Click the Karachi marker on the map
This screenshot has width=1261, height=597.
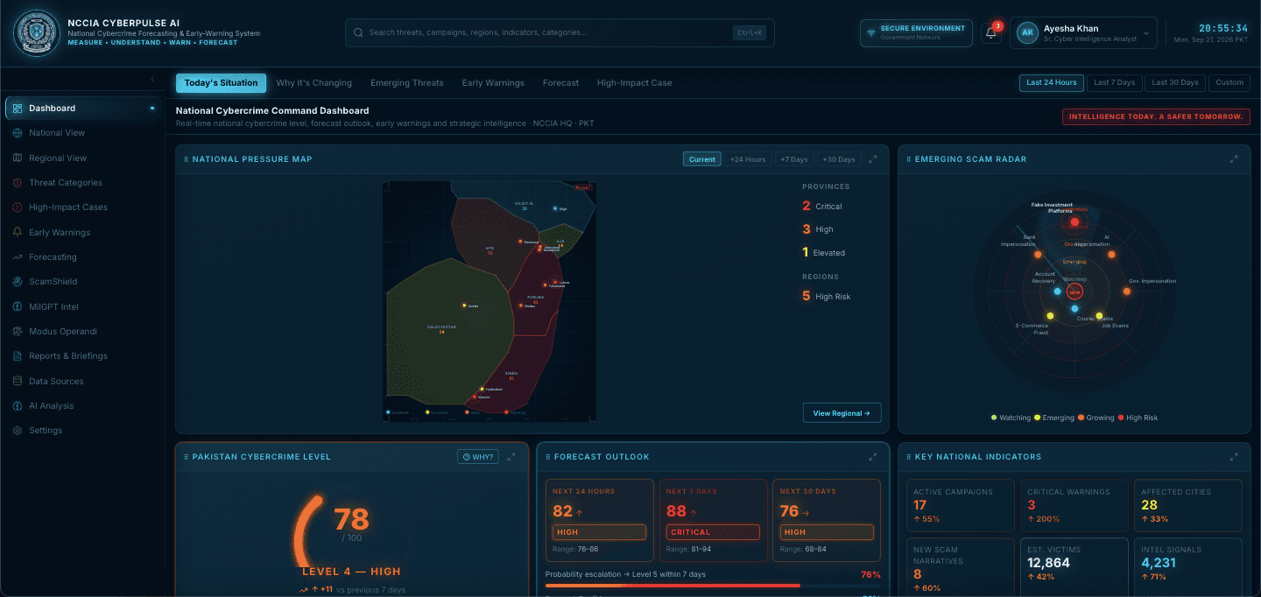[x=474, y=397]
